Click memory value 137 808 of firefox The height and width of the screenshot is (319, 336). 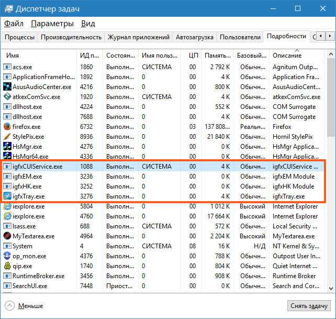[217, 127]
